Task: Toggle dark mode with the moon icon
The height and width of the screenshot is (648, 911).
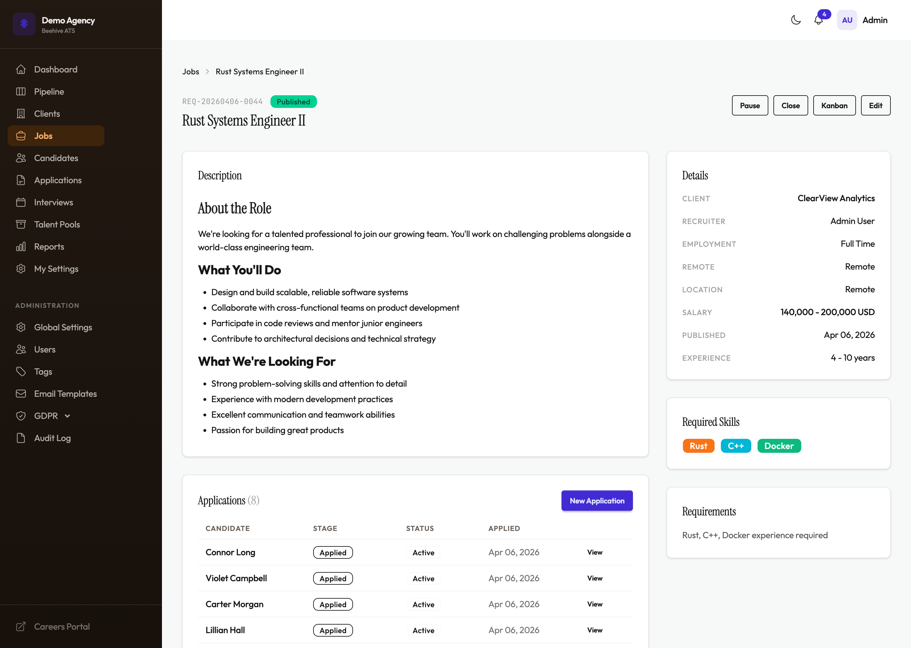Action: point(796,20)
